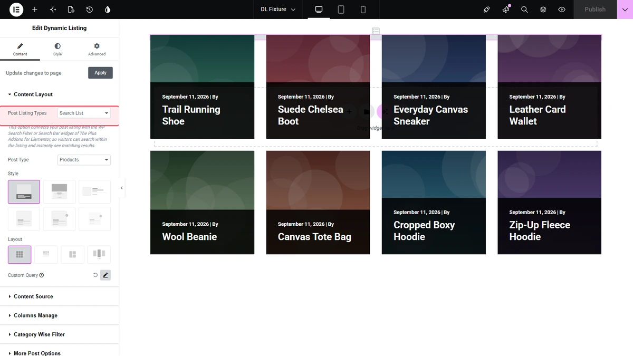Screen dimensions: 633x356
Task: Collapse the editor panel with arrow handle
Action: 122,188
